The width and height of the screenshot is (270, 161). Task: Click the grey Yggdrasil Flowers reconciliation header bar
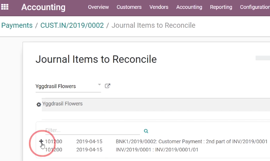tap(155, 105)
